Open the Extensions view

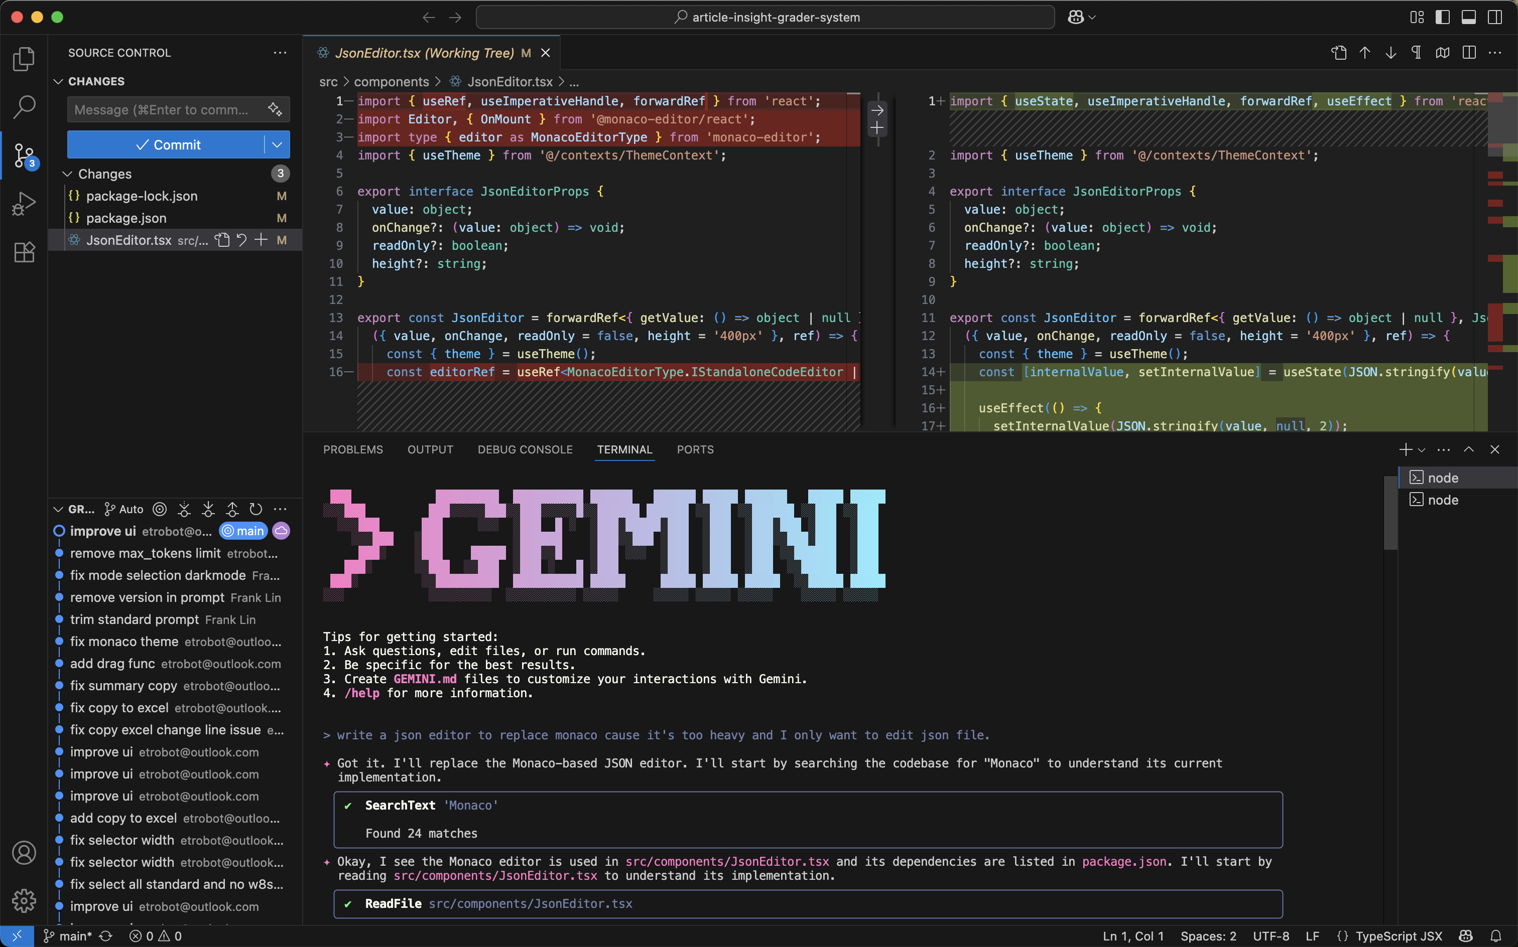pos(24,252)
